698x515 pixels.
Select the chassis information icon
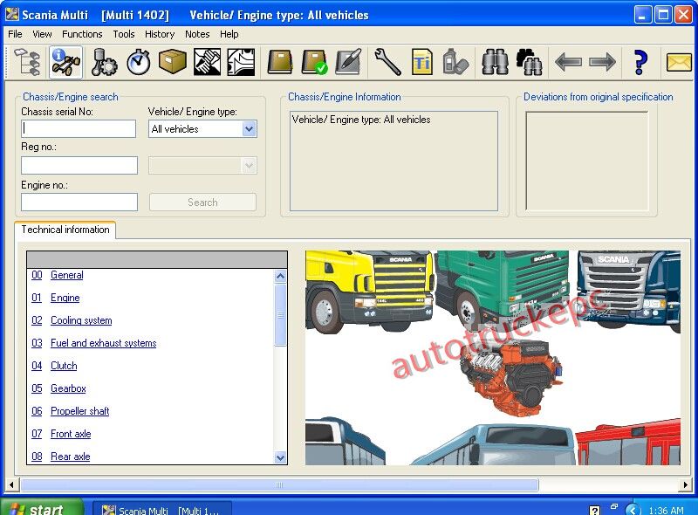pyautogui.click(x=66, y=62)
